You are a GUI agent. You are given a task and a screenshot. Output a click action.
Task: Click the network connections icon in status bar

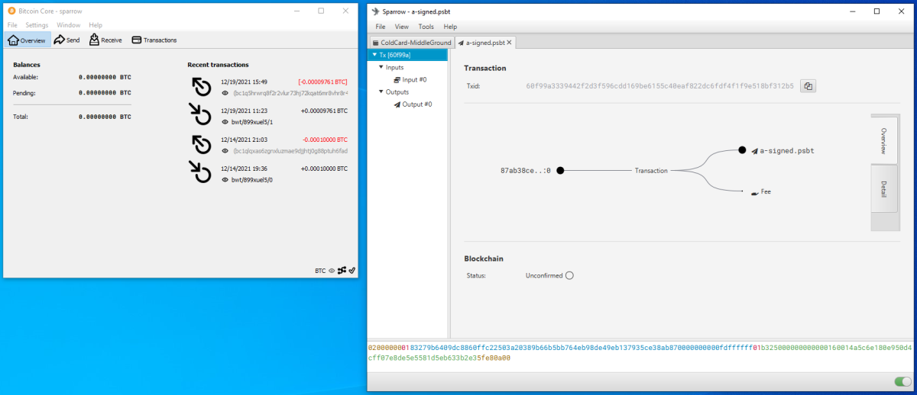[342, 271]
